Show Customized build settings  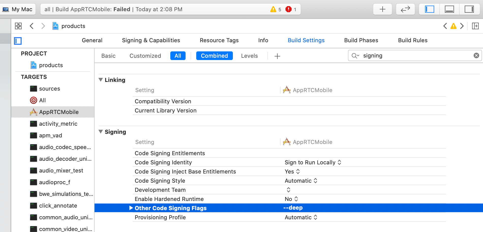tap(145, 56)
